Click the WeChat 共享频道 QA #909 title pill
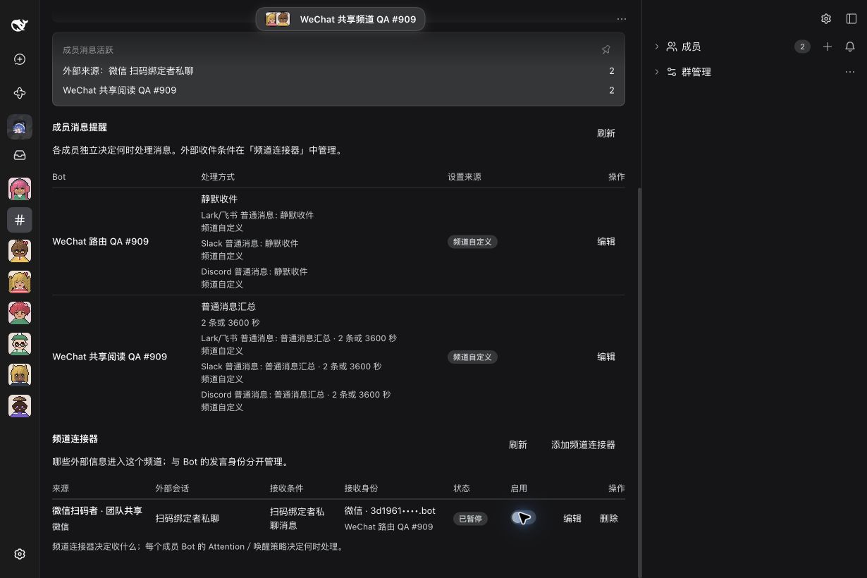The width and height of the screenshot is (867, 578). click(x=340, y=19)
